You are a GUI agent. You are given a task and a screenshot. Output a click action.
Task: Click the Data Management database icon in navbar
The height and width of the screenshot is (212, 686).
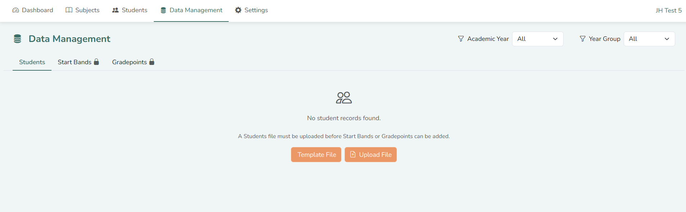[163, 10]
